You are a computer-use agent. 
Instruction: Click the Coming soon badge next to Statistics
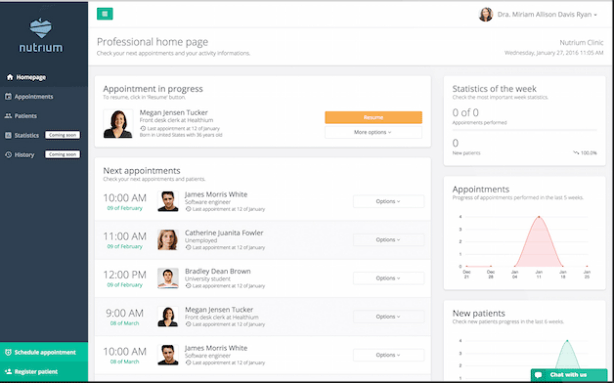62,136
